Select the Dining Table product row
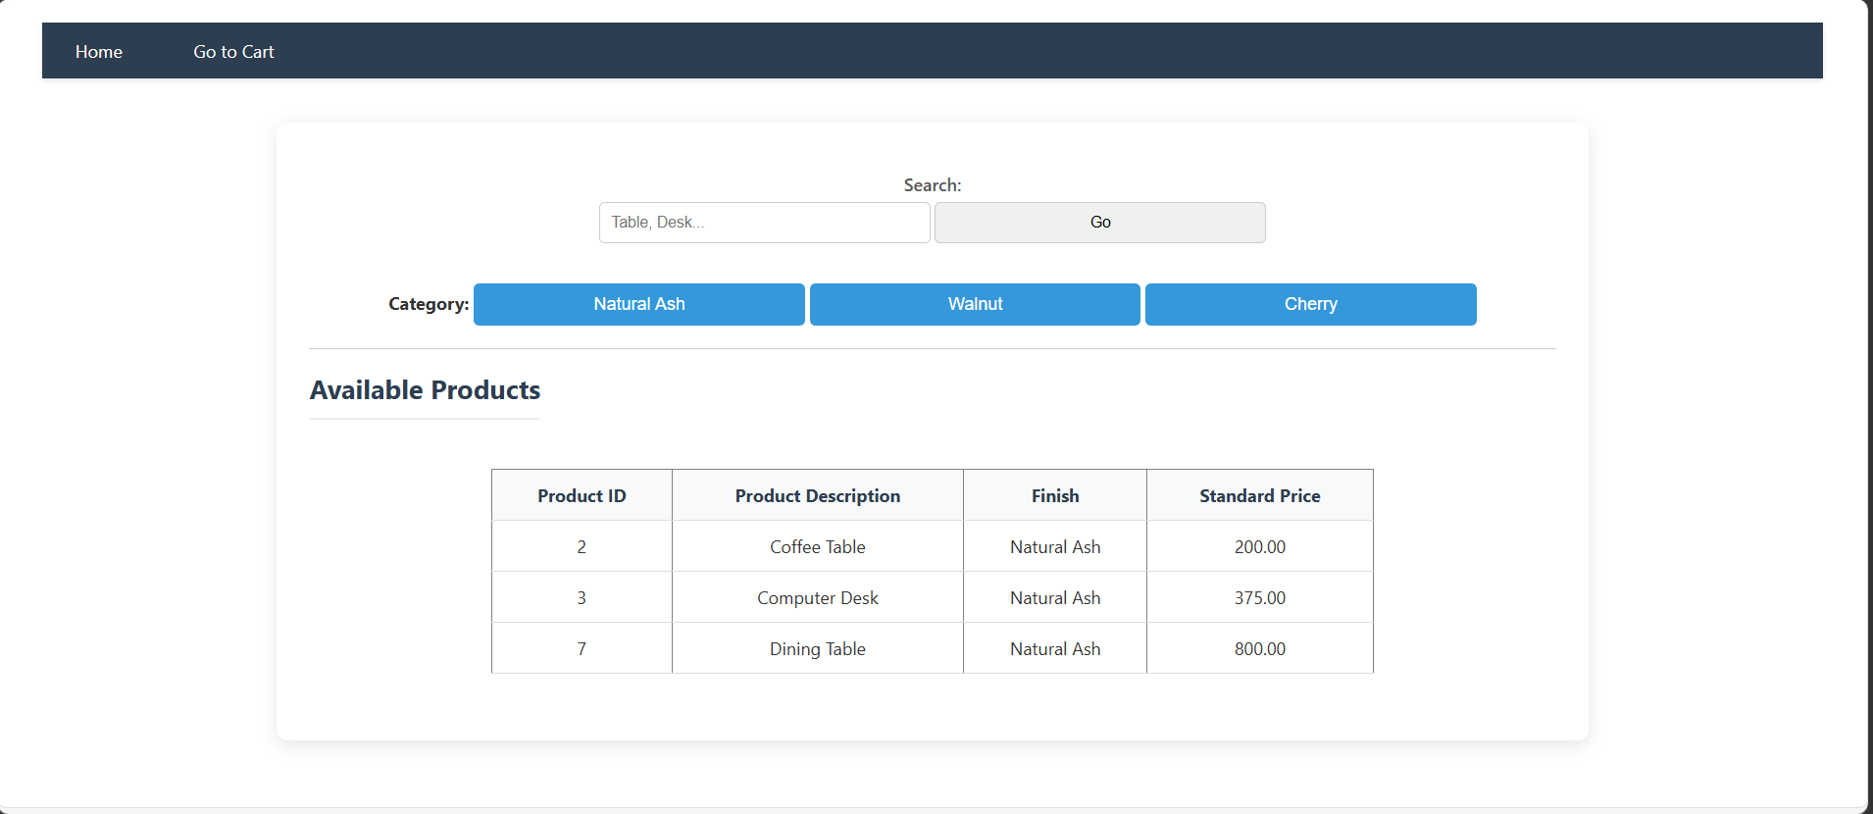This screenshot has width=1873, height=814. [933, 648]
